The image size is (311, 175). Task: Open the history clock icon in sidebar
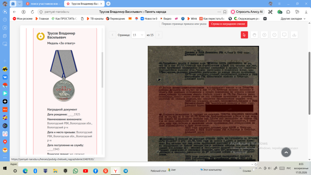click(5, 19)
